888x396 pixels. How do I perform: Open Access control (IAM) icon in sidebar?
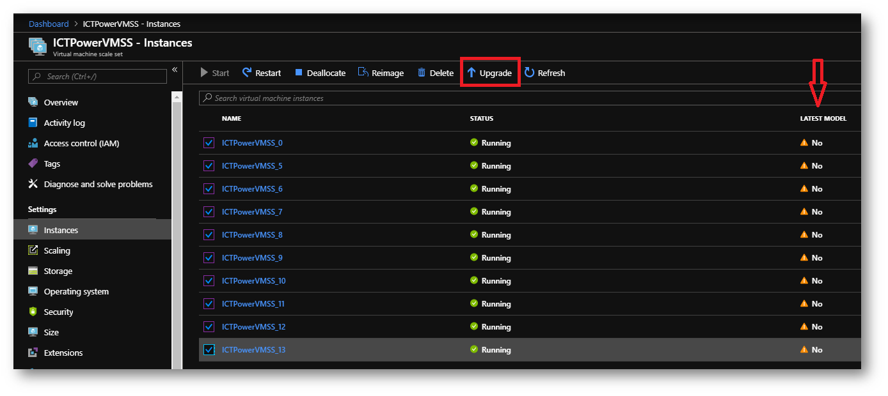pos(33,143)
